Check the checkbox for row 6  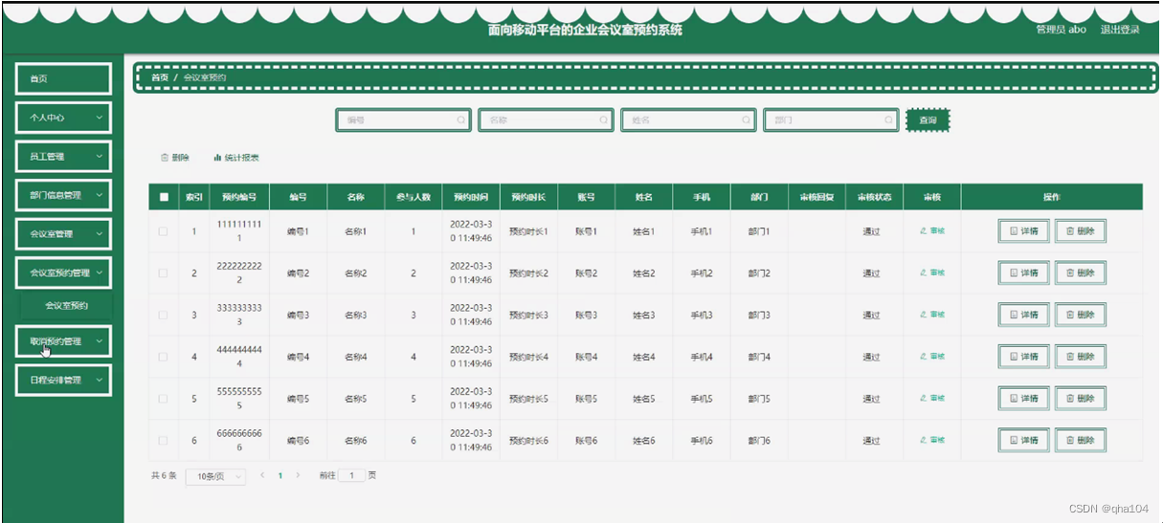click(x=164, y=441)
